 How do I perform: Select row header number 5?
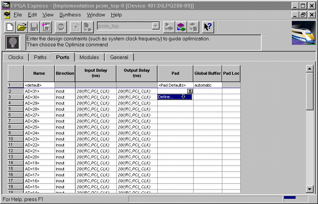coord(16,109)
